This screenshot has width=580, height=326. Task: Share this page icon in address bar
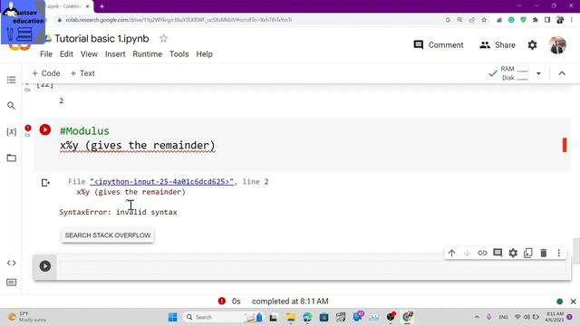coord(472,20)
